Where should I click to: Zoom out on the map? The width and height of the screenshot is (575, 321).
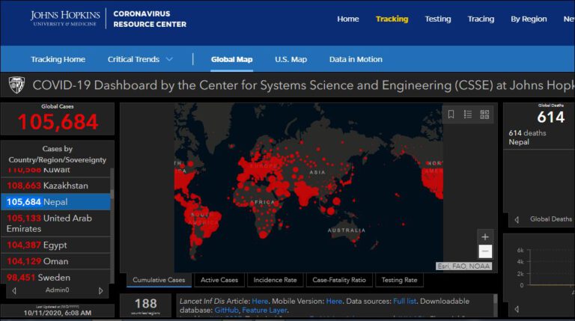click(x=485, y=252)
